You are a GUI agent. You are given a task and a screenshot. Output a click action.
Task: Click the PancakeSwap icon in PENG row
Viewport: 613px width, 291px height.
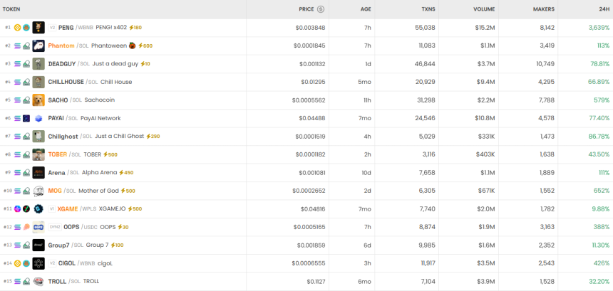[x=26, y=27]
